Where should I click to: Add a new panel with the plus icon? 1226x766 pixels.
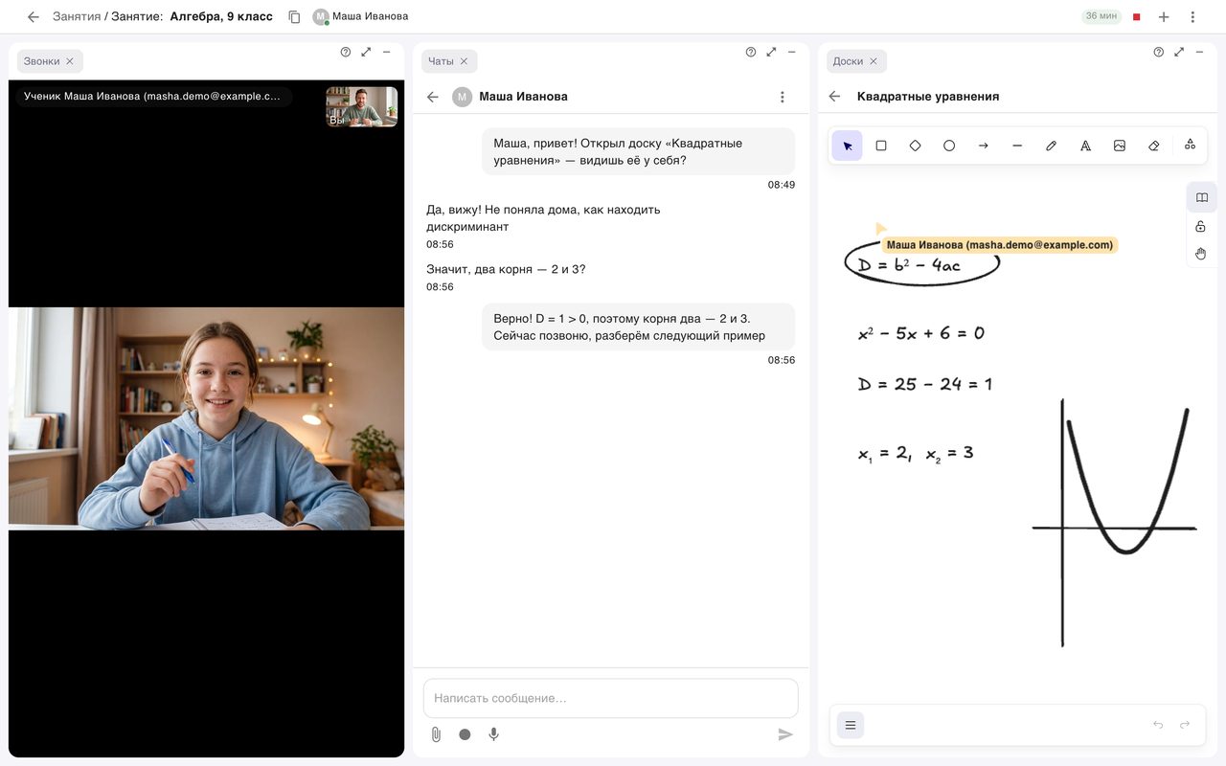coord(1164,17)
